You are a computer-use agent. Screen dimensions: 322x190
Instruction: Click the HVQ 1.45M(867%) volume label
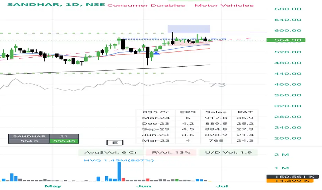point(119,160)
